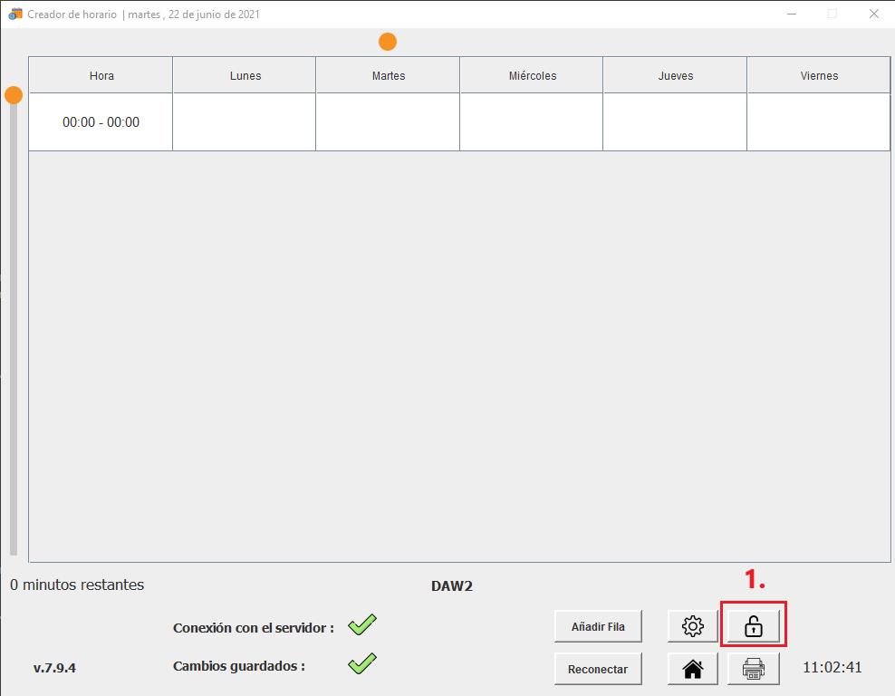Screen dimensions: 895x696
Task: Open settings with the gear icon
Action: pos(693,625)
